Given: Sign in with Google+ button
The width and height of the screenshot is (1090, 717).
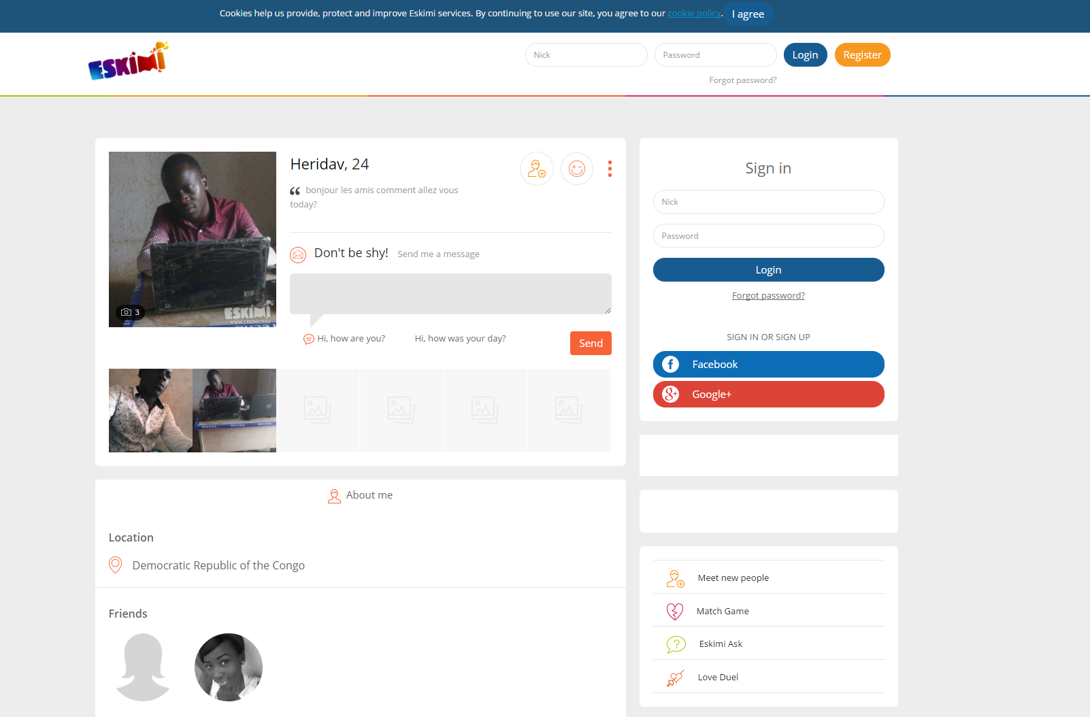Looking at the screenshot, I should (768, 395).
